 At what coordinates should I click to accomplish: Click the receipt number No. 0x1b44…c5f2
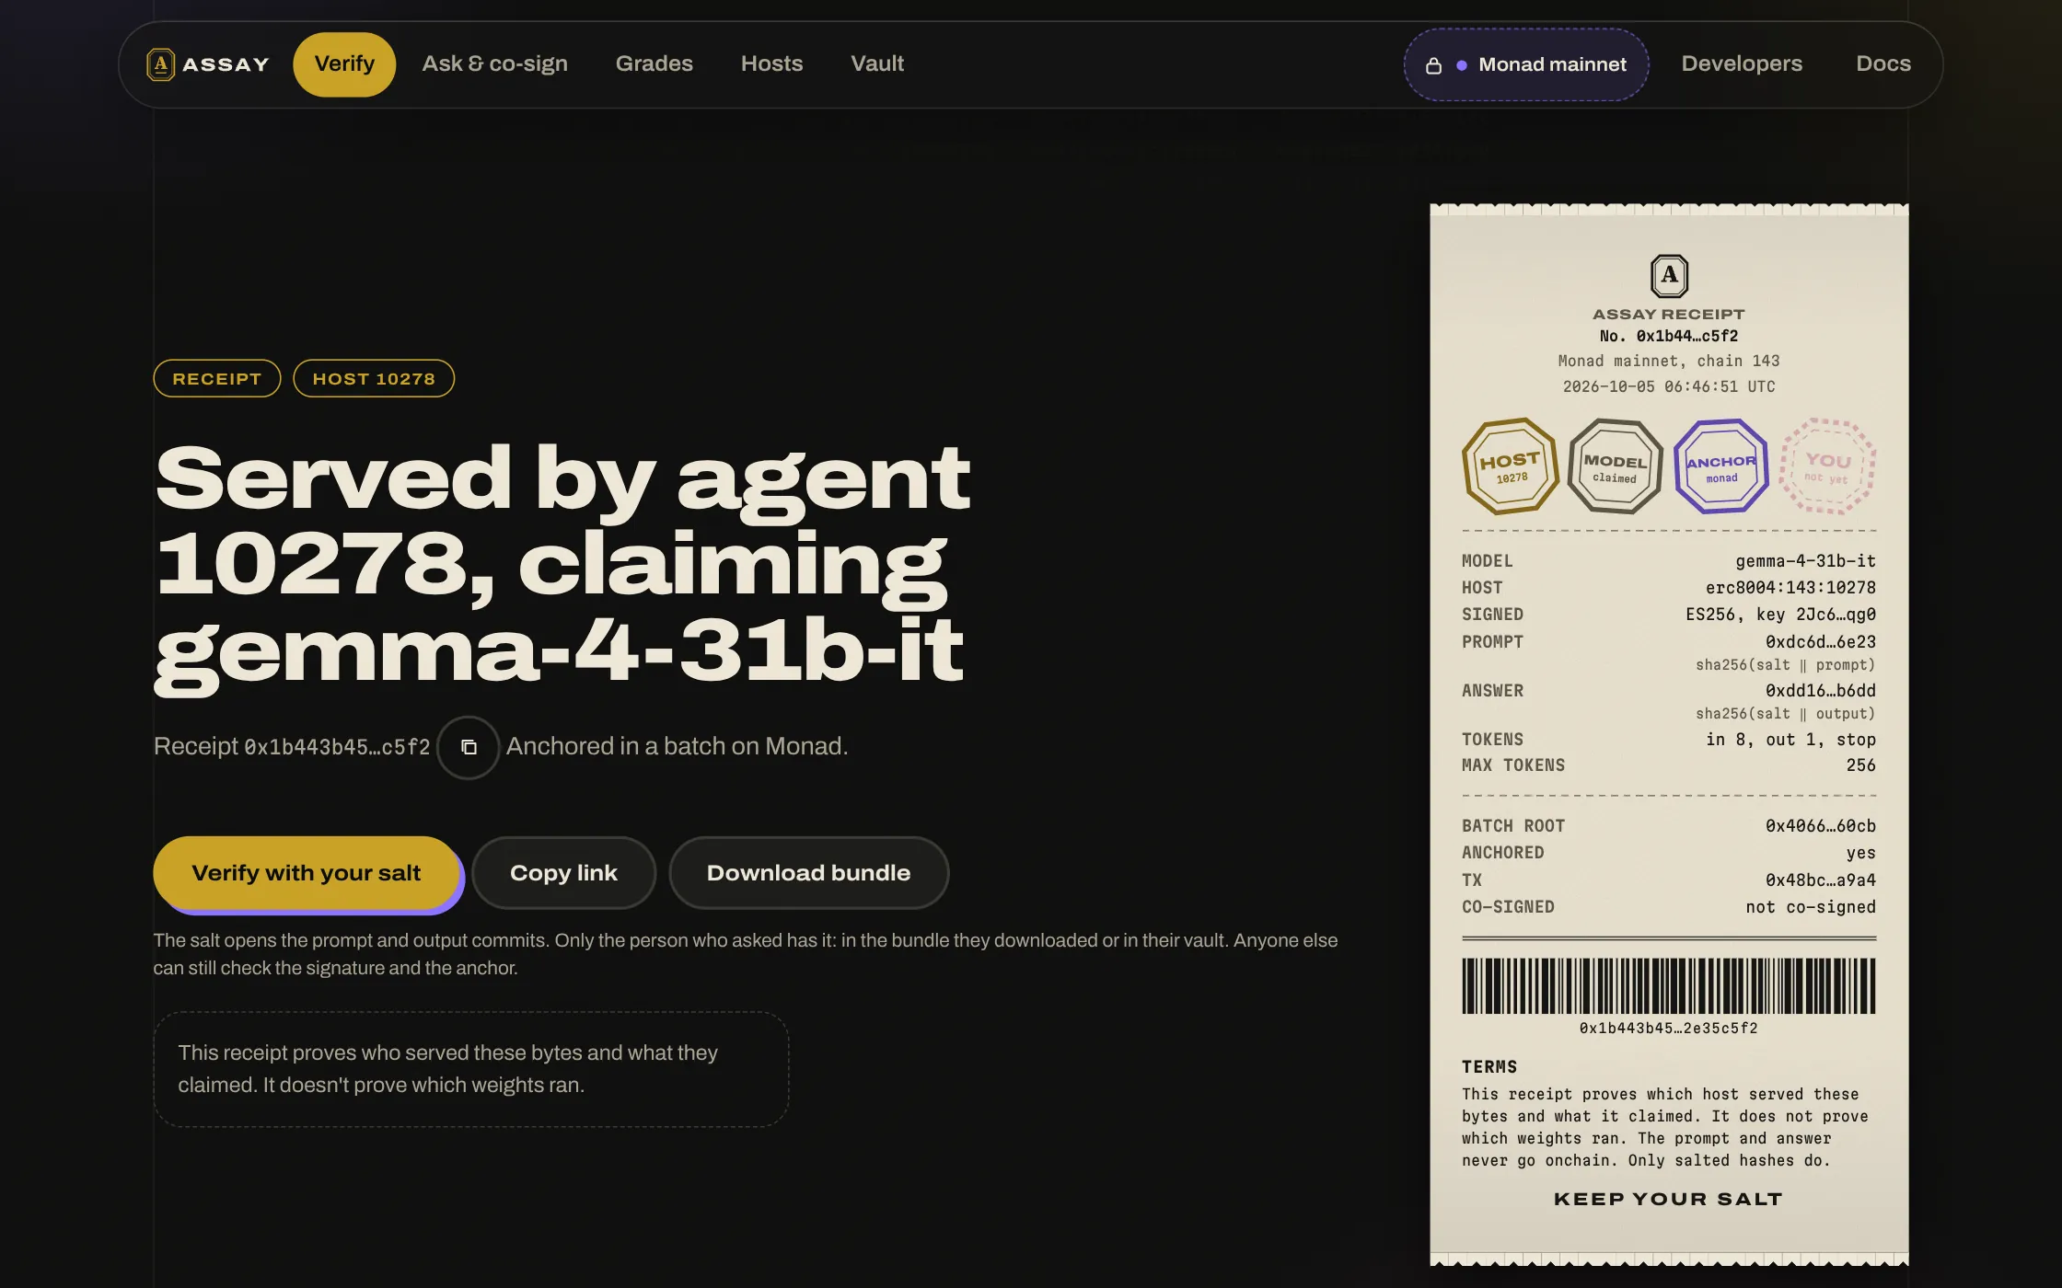click(x=1669, y=337)
